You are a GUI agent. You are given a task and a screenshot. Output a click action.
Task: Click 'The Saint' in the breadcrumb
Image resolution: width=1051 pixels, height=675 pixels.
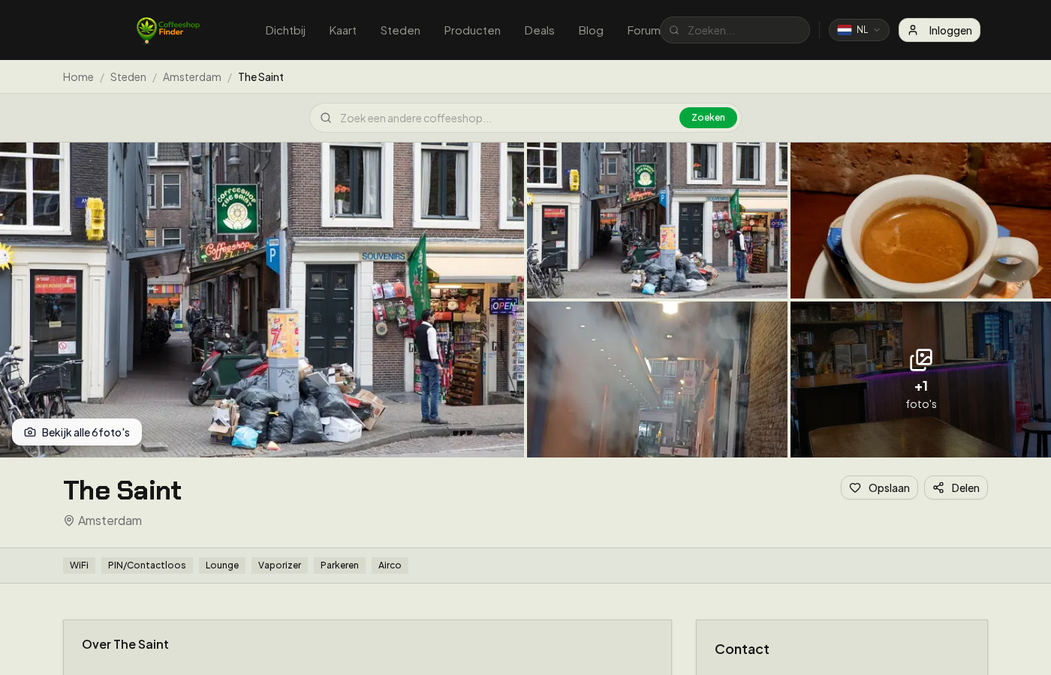(x=260, y=76)
